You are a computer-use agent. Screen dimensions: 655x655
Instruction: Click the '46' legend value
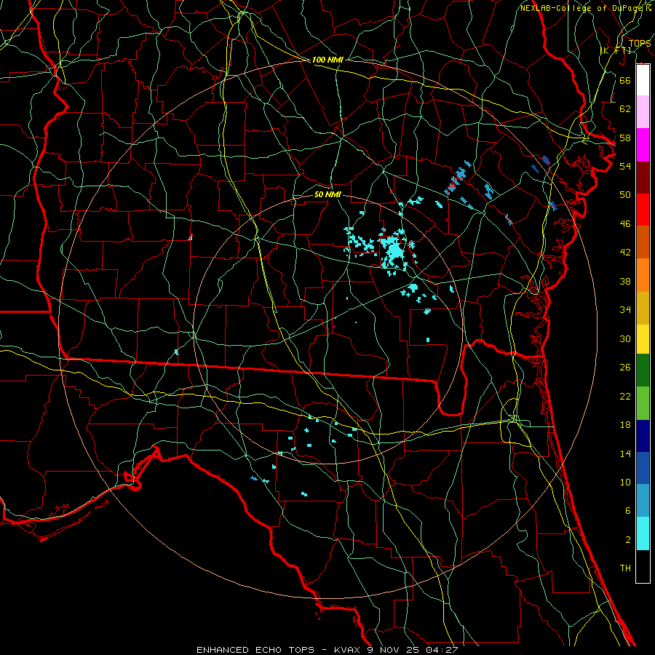point(625,224)
